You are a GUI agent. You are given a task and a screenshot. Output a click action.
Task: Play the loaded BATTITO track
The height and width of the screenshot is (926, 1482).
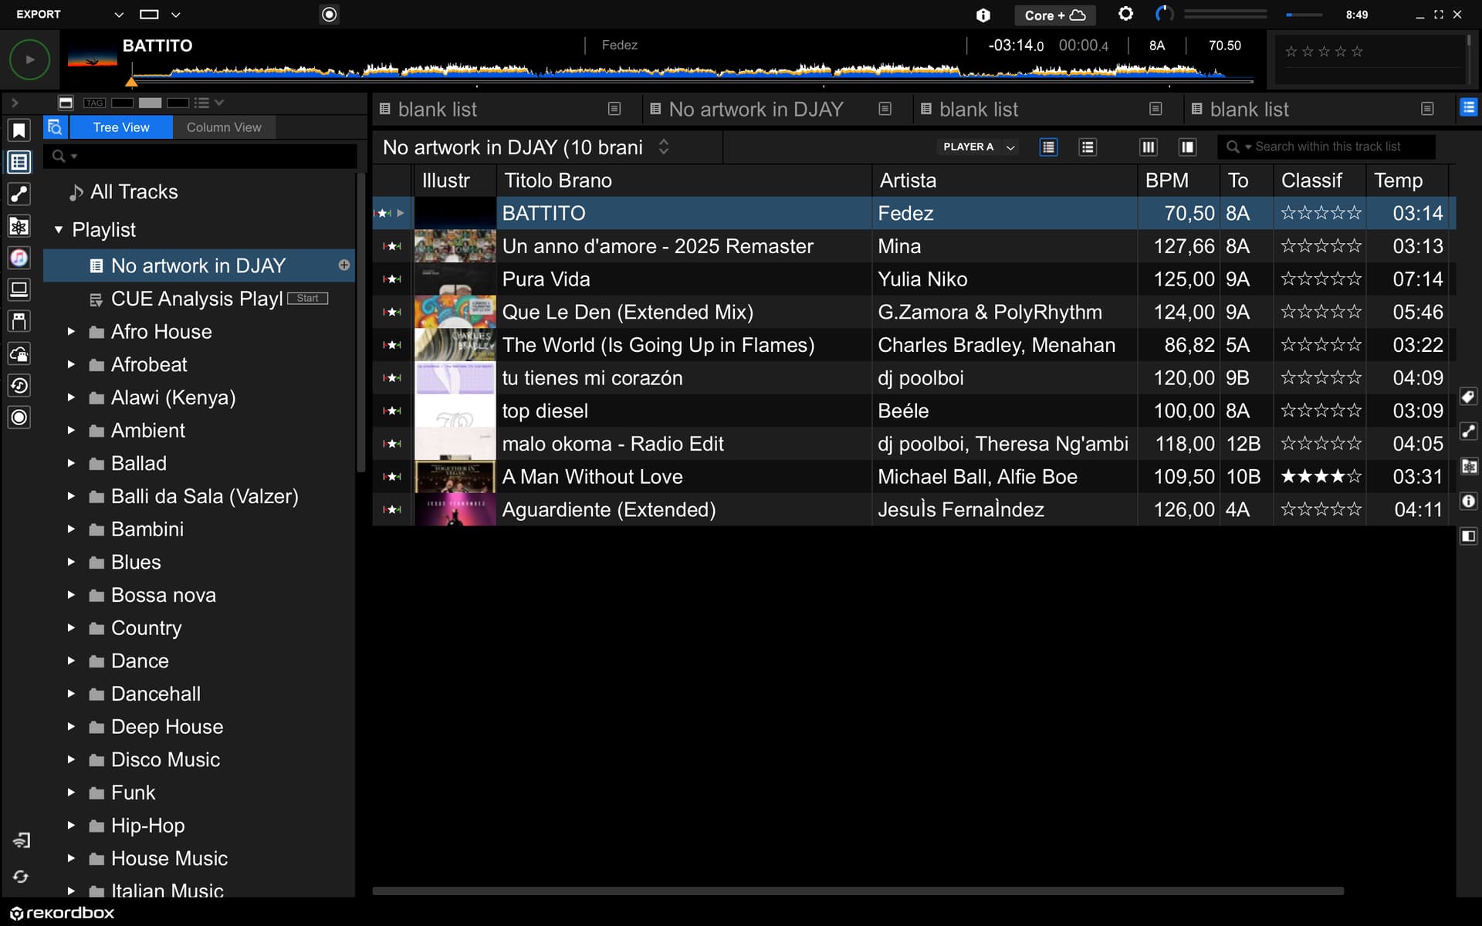(29, 59)
